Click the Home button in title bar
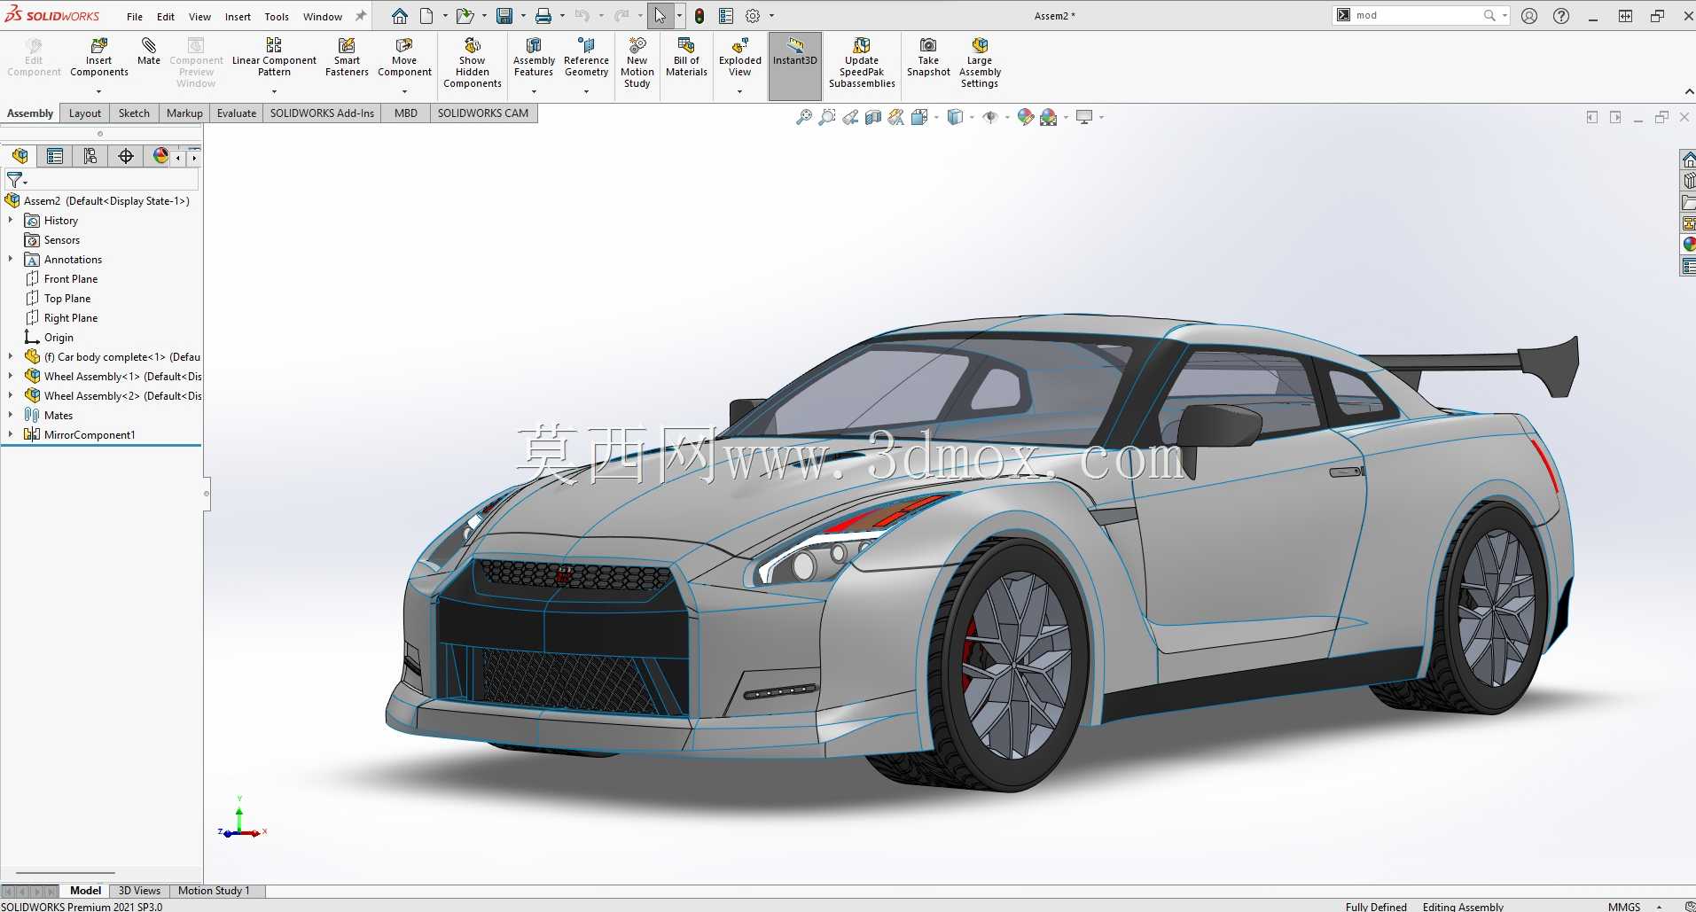 coord(400,16)
